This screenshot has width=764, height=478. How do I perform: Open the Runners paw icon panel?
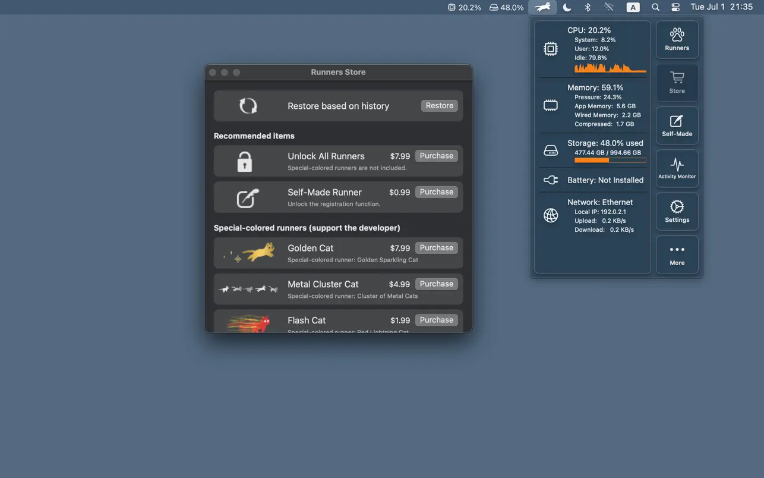click(677, 40)
